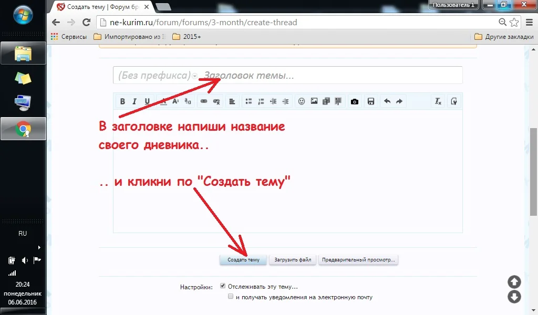
Task: Insert an unordered bullet list
Action: point(249,101)
